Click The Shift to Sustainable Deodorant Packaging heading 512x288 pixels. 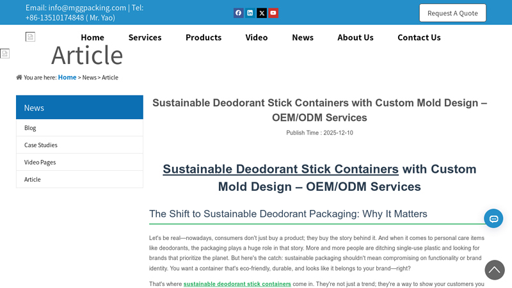[288, 214]
